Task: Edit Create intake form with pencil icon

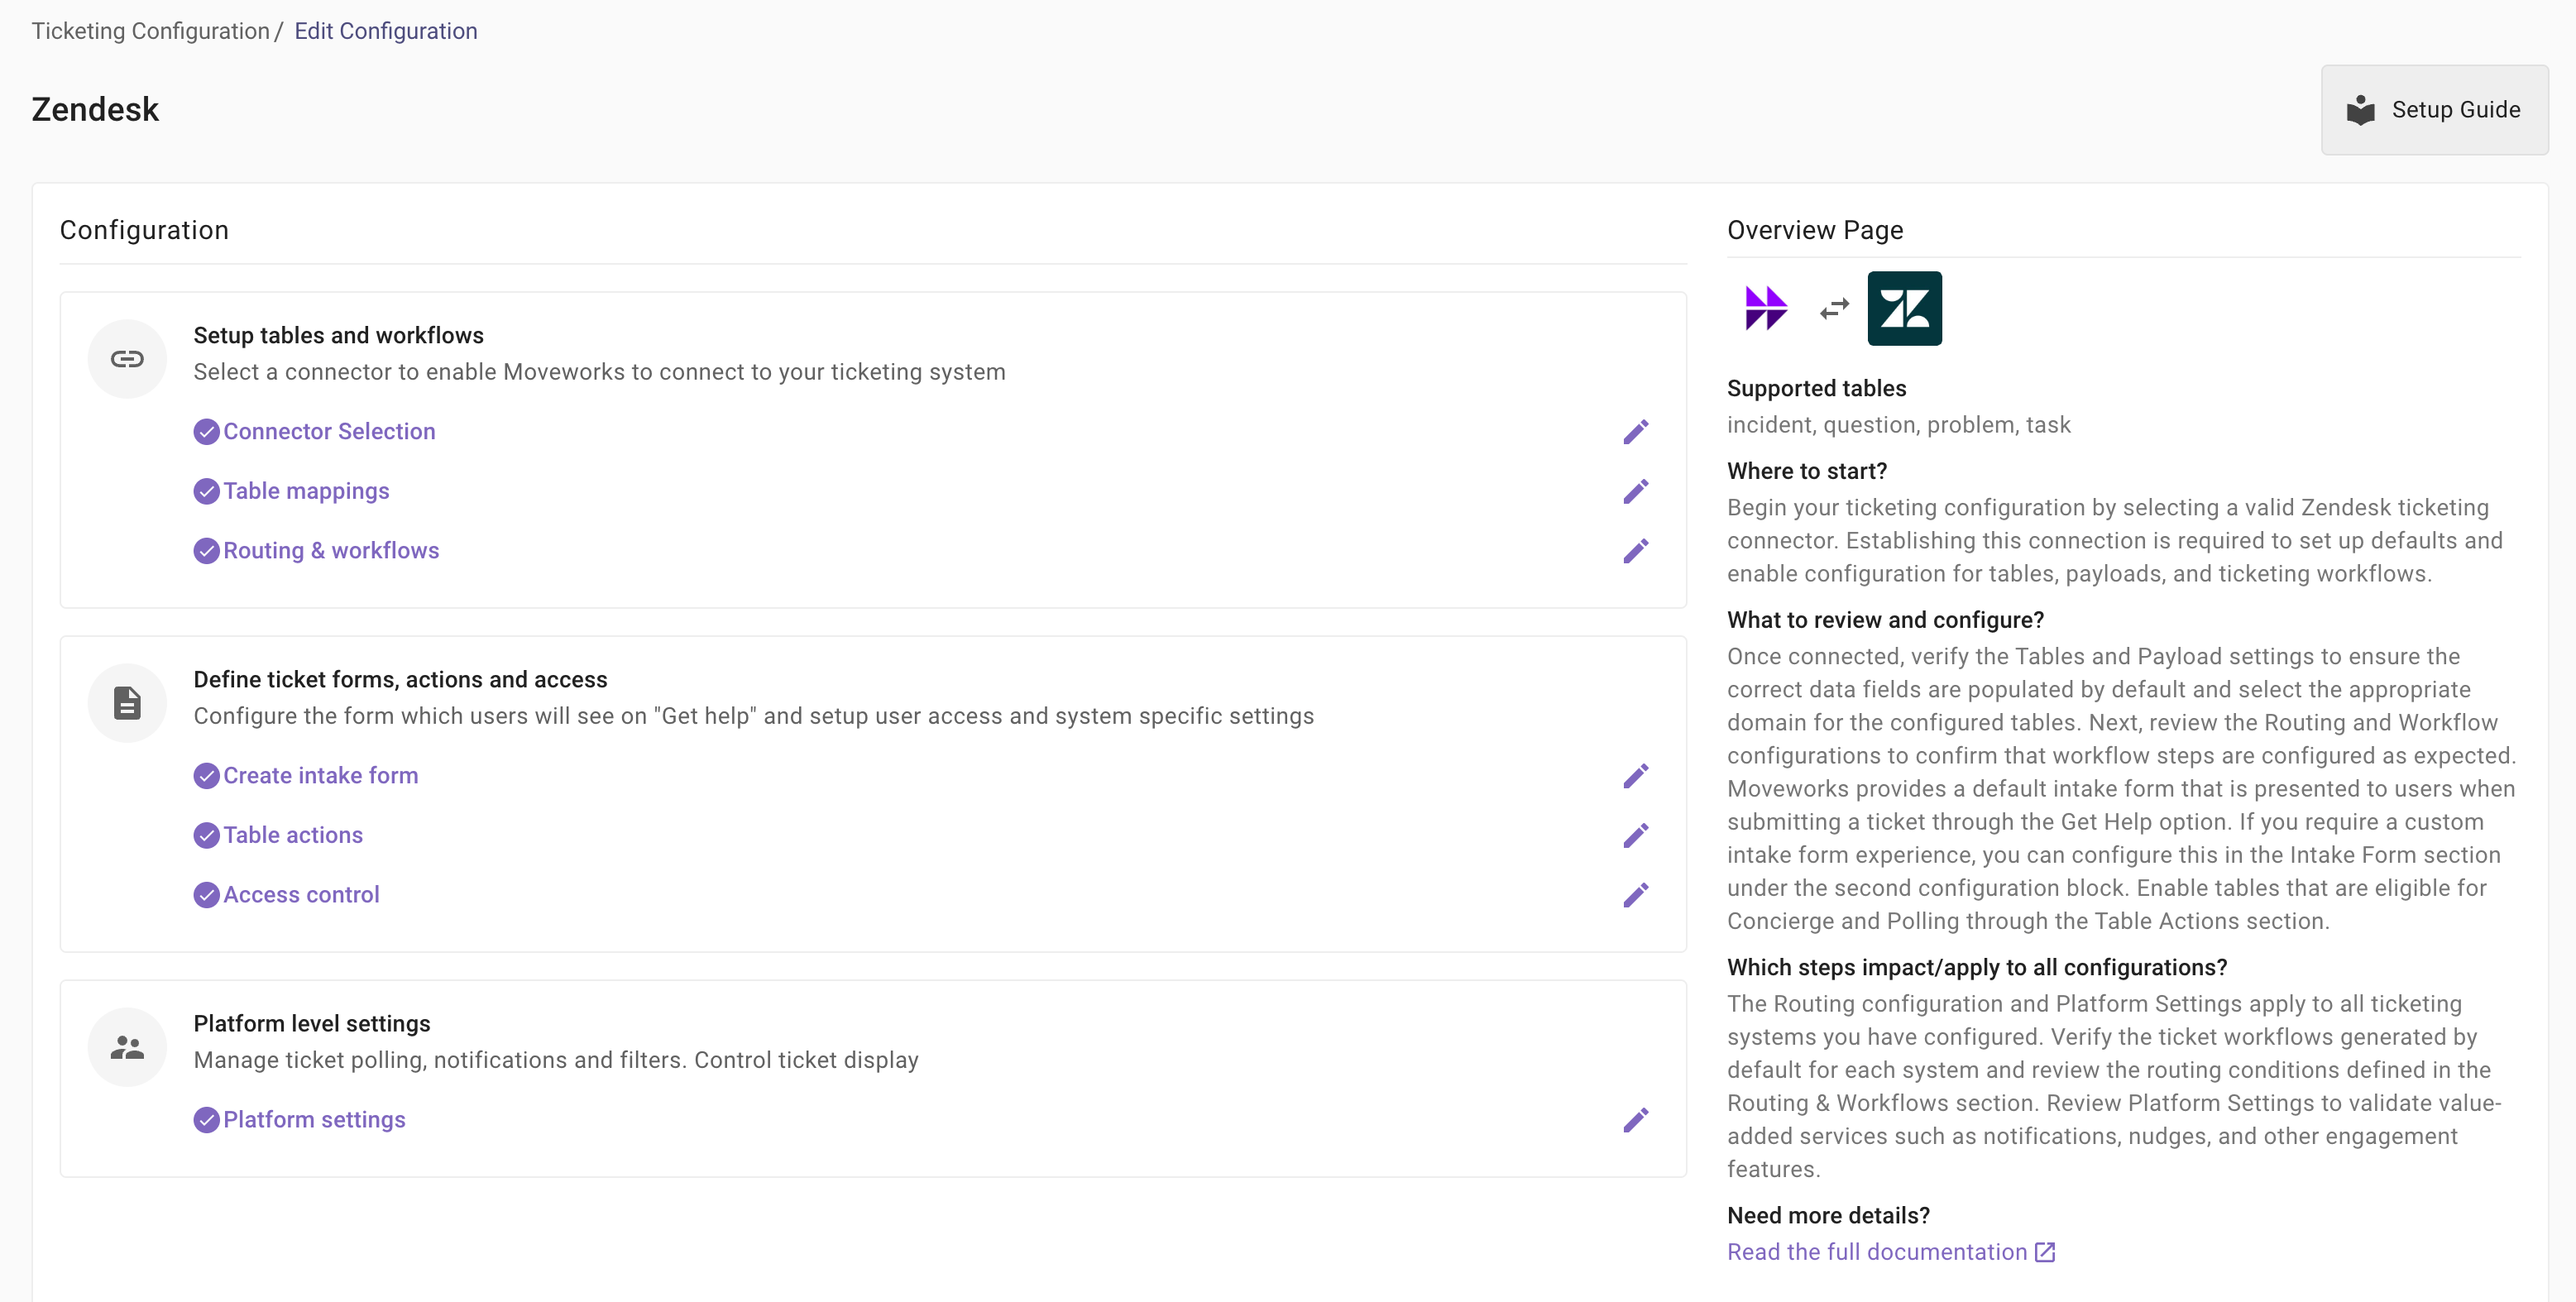Action: tap(1635, 776)
